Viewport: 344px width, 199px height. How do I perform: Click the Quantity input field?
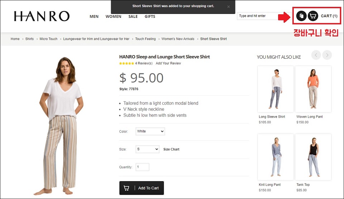(142, 167)
